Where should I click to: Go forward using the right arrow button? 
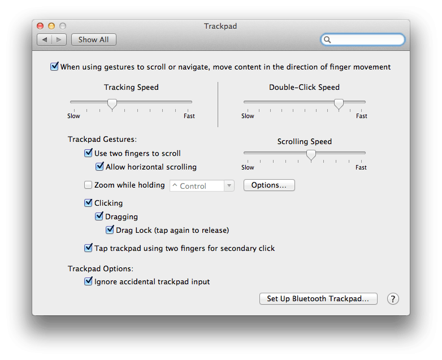tap(59, 40)
